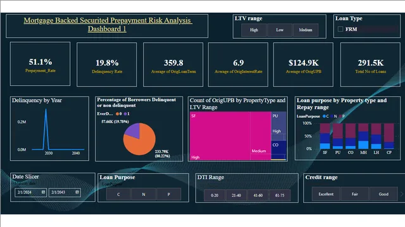The image size is (405, 227).
Task: Click the 233.79K (80.22%) pie label
Action: point(162,154)
